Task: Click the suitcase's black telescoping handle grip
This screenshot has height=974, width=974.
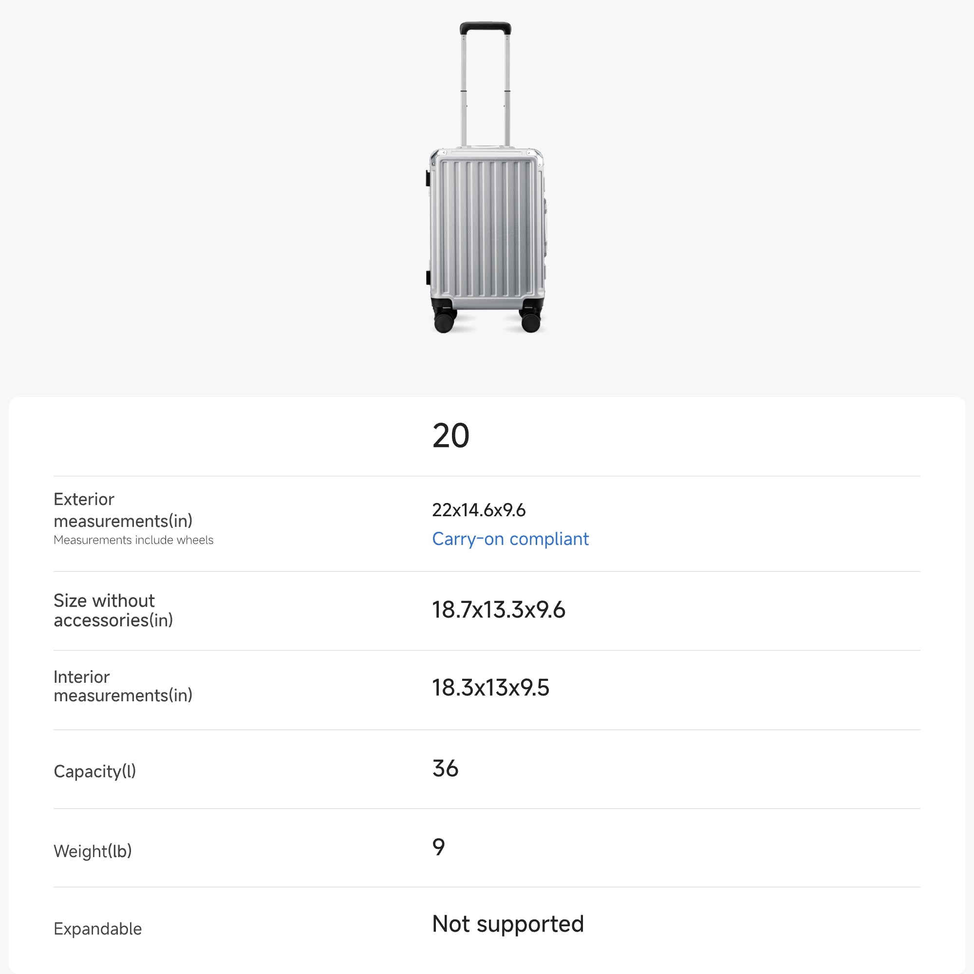Action: click(486, 28)
